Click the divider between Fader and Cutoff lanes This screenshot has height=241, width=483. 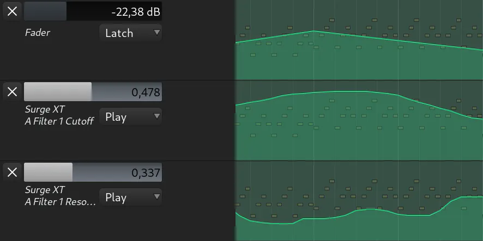[241, 81]
